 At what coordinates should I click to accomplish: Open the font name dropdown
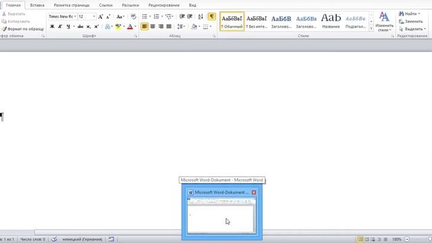pyautogui.click(x=75, y=16)
